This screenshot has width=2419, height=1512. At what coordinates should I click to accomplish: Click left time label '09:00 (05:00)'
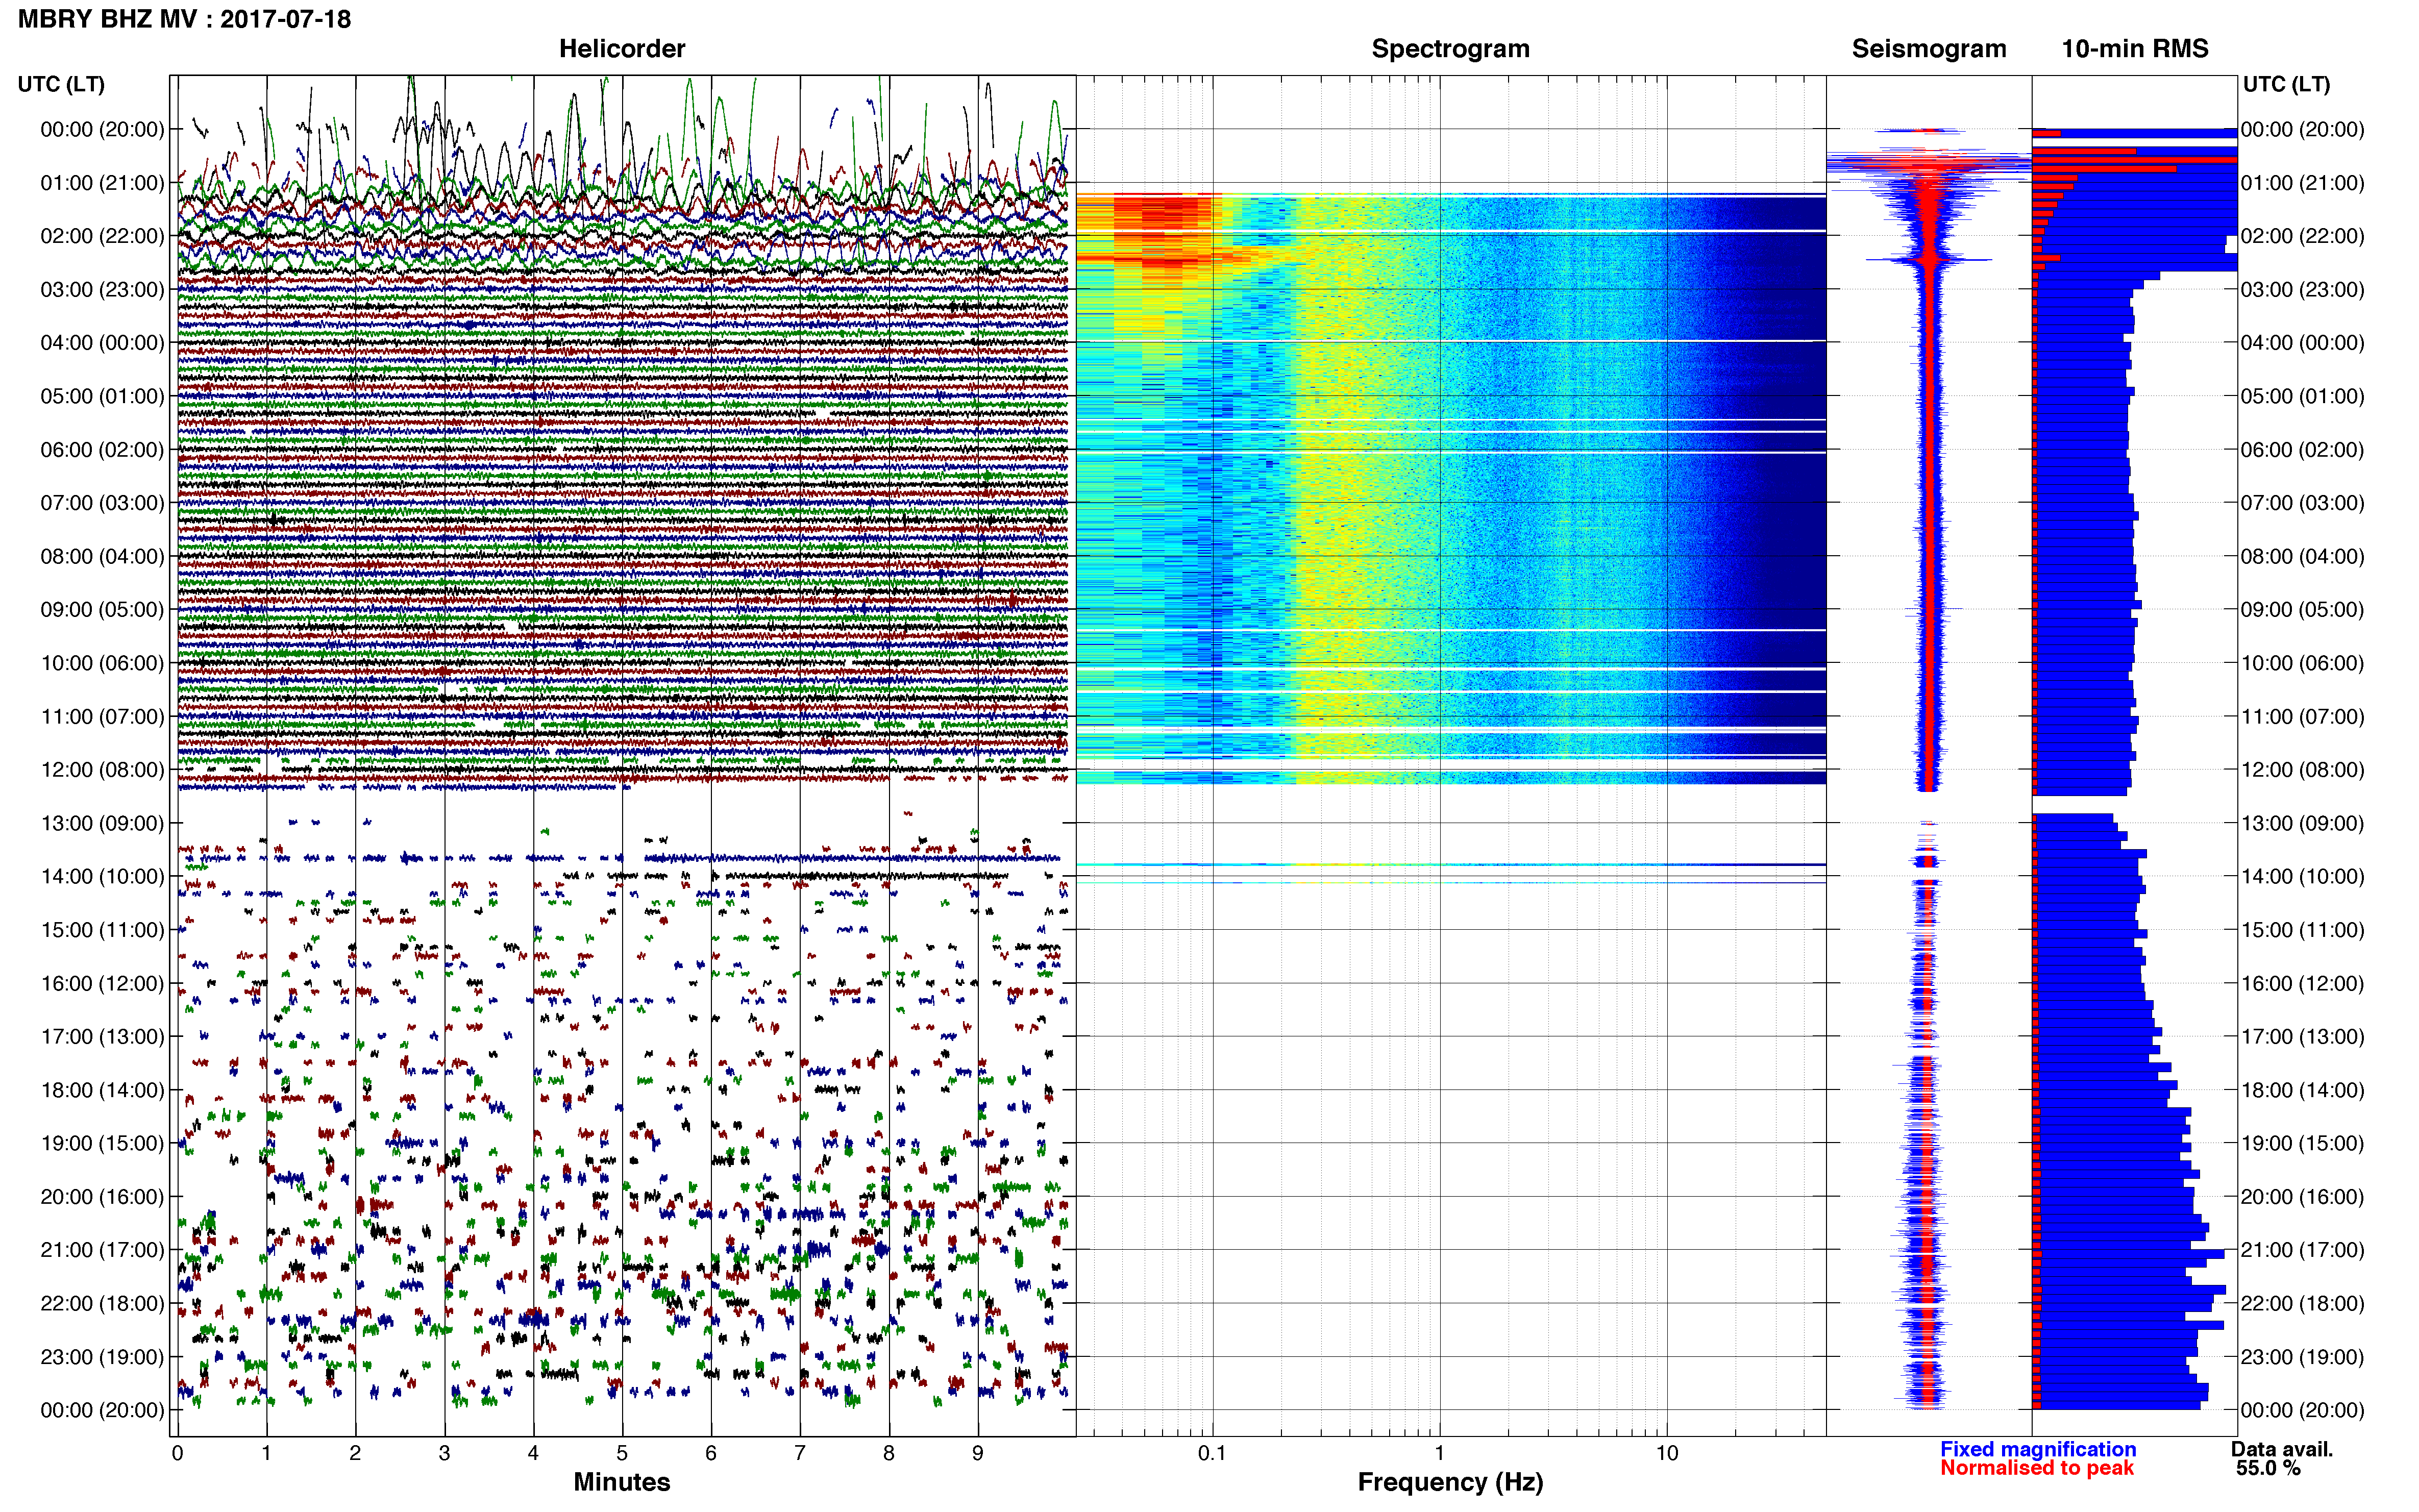tap(102, 610)
